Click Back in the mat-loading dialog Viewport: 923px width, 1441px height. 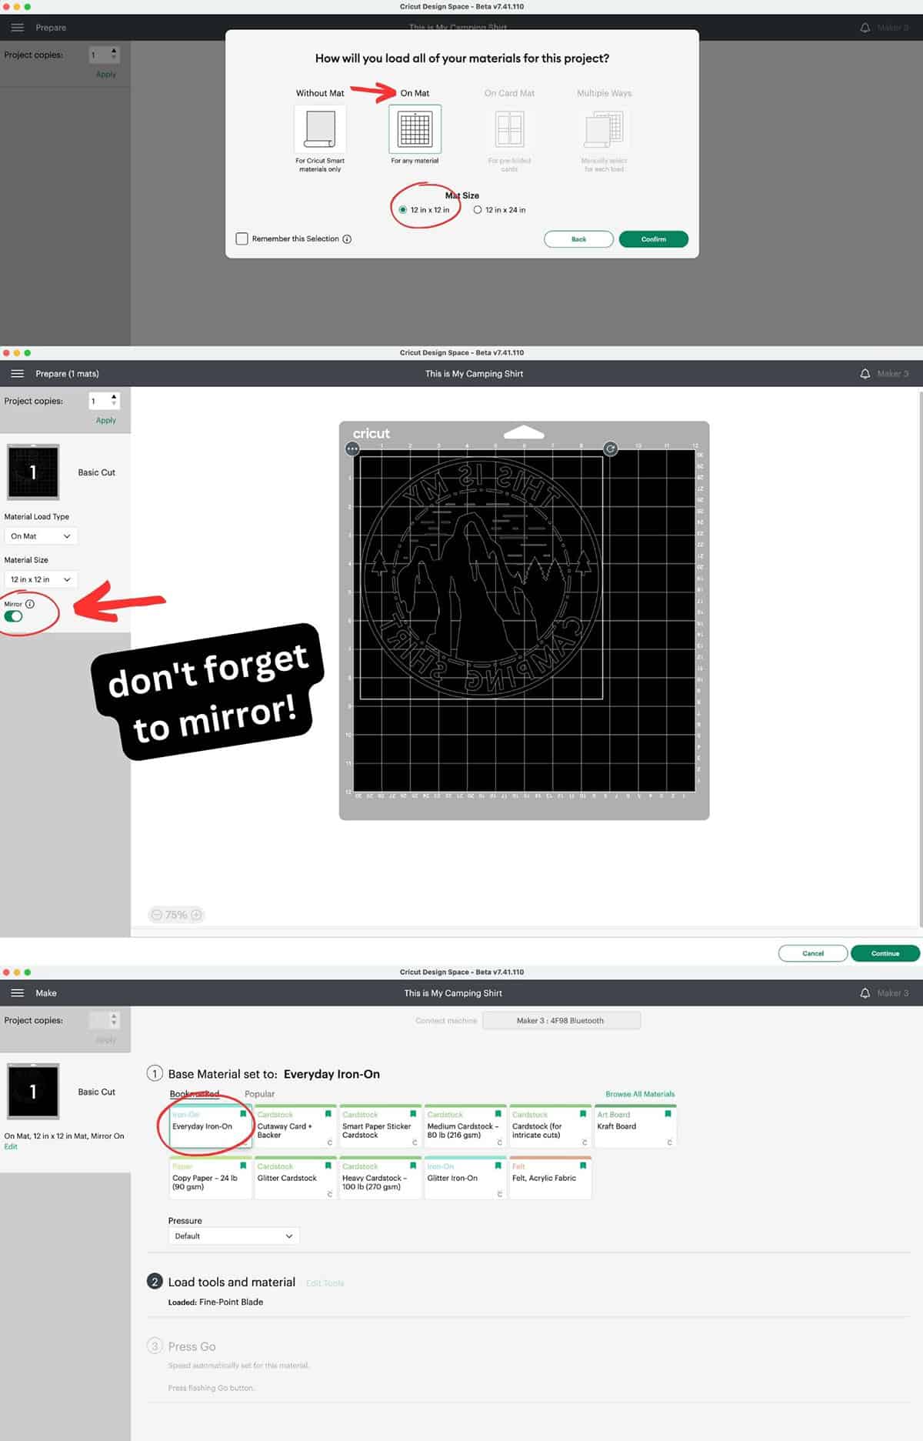[x=578, y=239]
